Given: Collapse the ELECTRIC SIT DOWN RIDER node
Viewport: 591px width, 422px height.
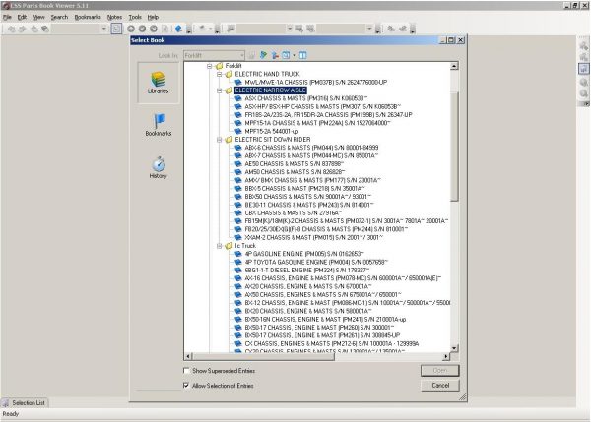Looking at the screenshot, I should [x=219, y=140].
